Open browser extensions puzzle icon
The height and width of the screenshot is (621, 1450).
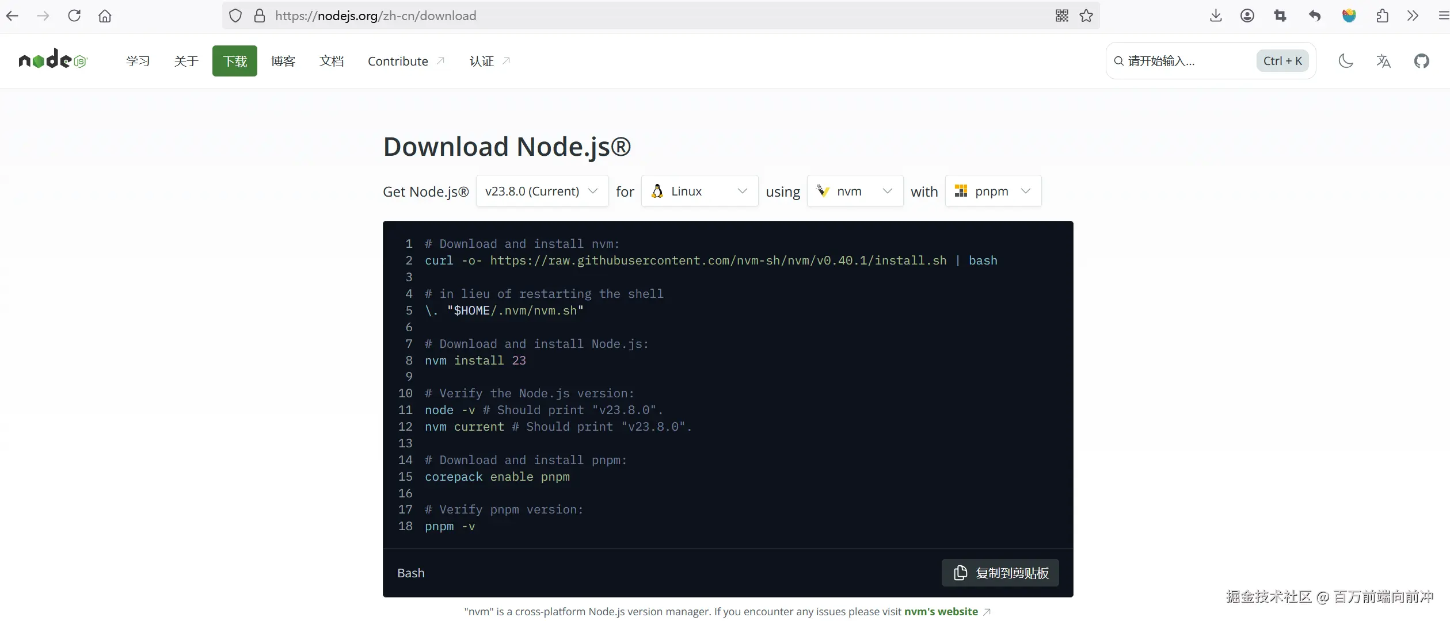pos(1382,16)
